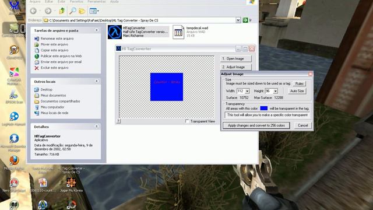The height and width of the screenshot is (210, 373).
Task: Open the Views button dropdown in Explorer
Action: coord(94,10)
